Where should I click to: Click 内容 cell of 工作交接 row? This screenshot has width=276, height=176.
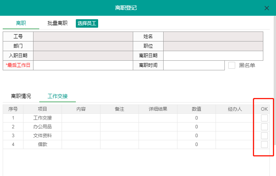point(81,118)
